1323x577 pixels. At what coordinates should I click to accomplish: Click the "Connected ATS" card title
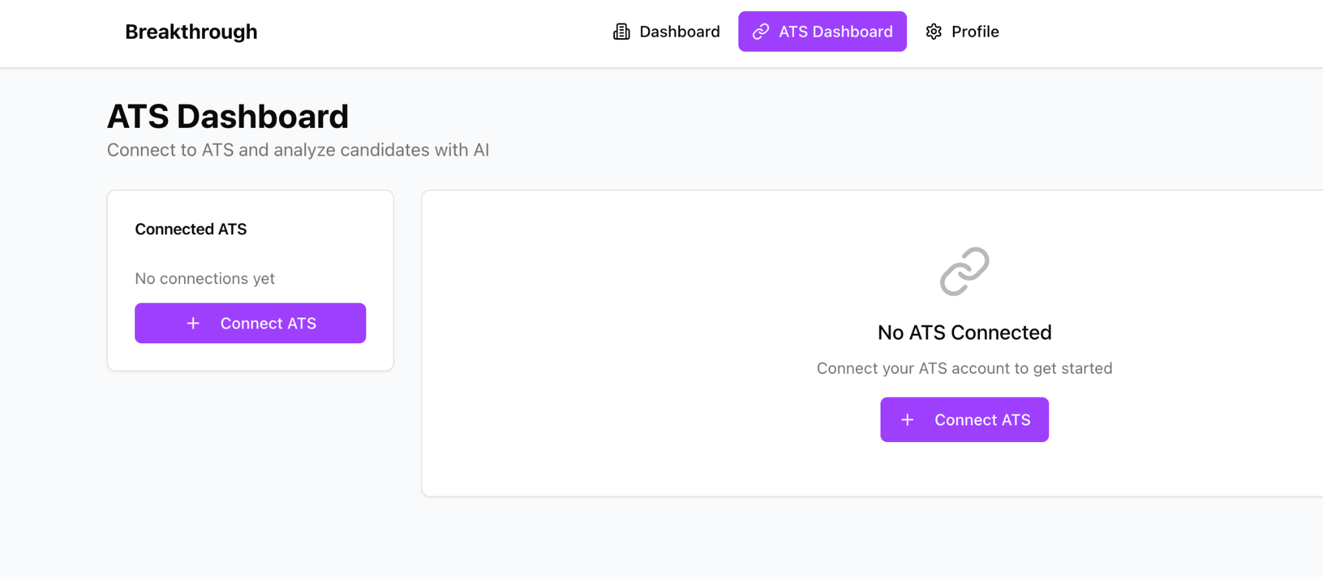[191, 229]
